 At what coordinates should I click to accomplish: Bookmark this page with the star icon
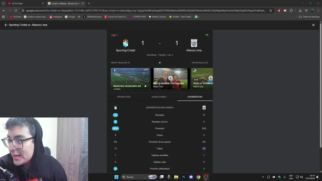click(x=271, y=11)
